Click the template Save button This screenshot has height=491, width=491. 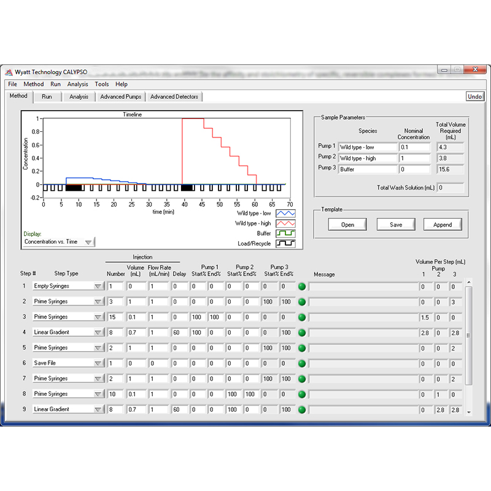396,225
